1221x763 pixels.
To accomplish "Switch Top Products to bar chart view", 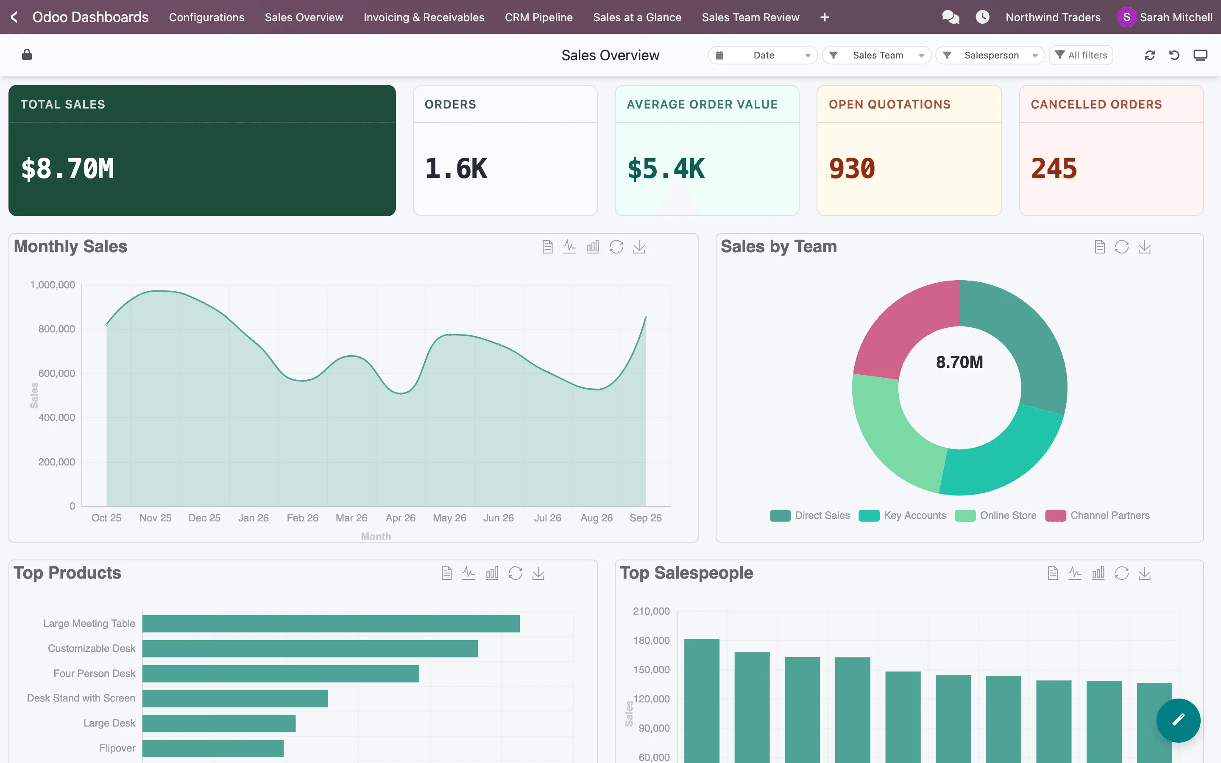I will (x=492, y=573).
